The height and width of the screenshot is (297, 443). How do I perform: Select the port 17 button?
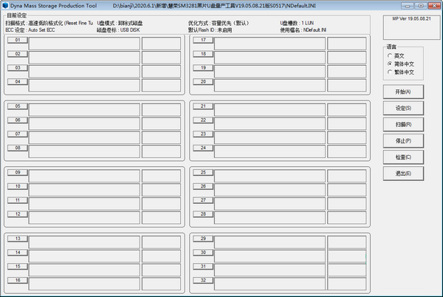coord(203,41)
